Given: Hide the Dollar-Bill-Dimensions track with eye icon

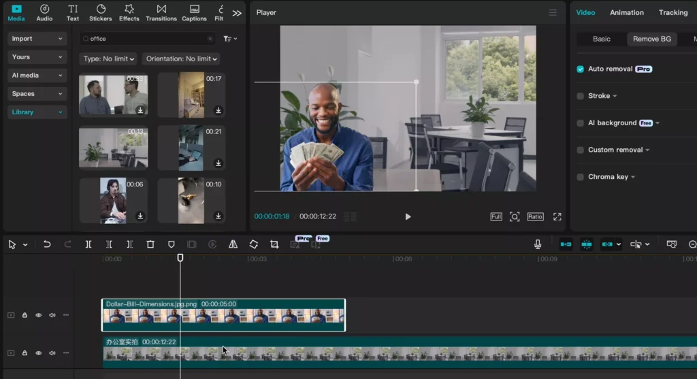Looking at the screenshot, I should 39,315.
